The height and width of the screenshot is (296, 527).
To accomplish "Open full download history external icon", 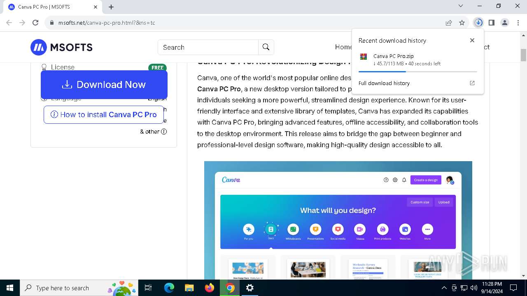I will (x=472, y=83).
